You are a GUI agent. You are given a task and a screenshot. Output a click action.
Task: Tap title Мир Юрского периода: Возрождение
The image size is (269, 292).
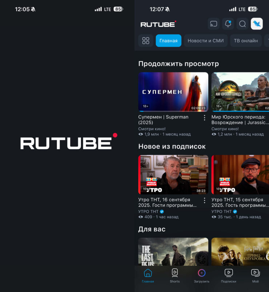click(x=240, y=120)
